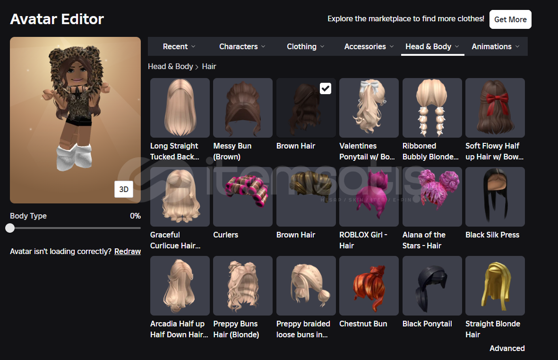This screenshot has width=558, height=360.
Task: Uncheck the equipped Brown Hair checkbox
Action: pyautogui.click(x=325, y=88)
